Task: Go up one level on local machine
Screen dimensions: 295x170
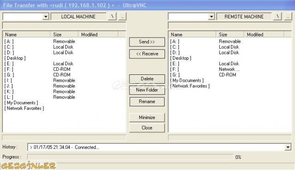Action: [x=122, y=17]
